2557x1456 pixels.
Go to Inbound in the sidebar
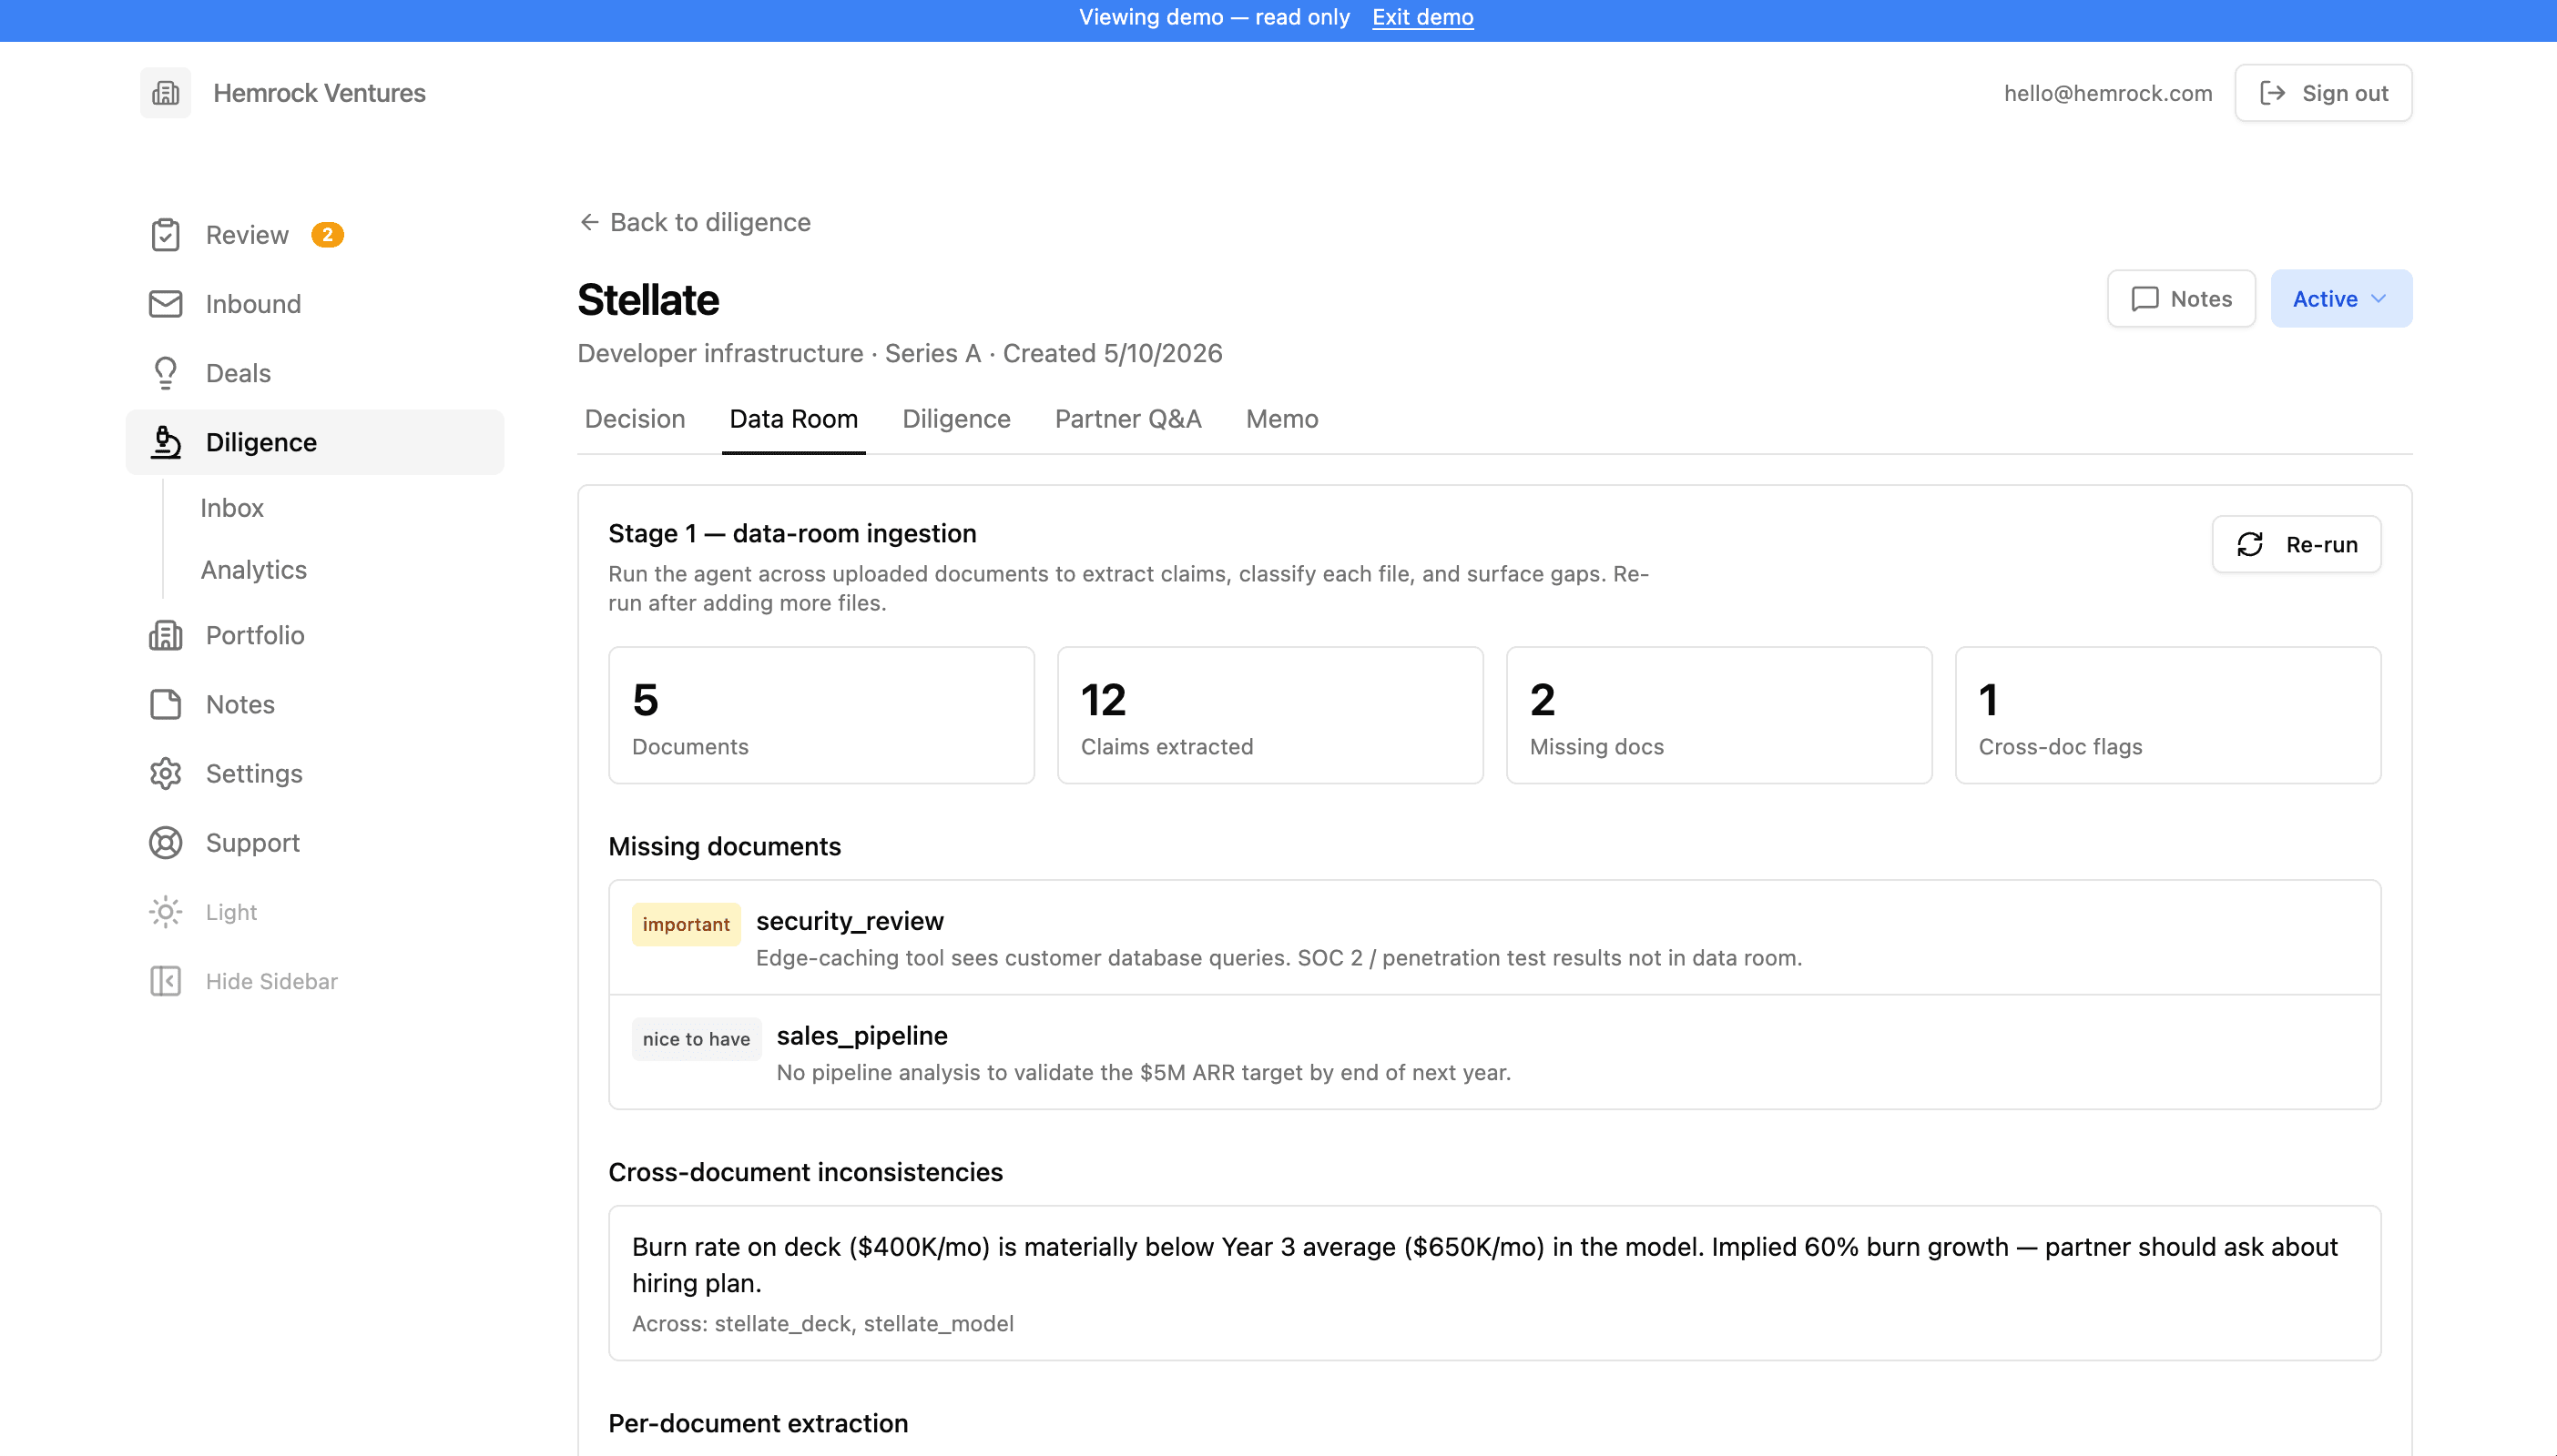pos(314,304)
